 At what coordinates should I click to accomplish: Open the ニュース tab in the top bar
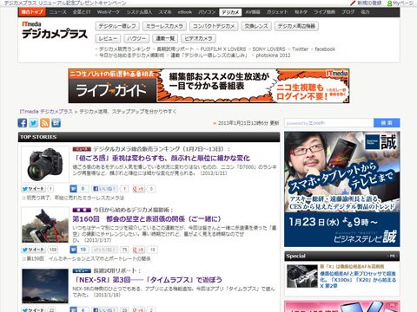point(57,12)
